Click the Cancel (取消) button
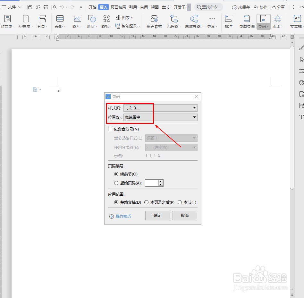The image size is (304, 298). coord(185,216)
